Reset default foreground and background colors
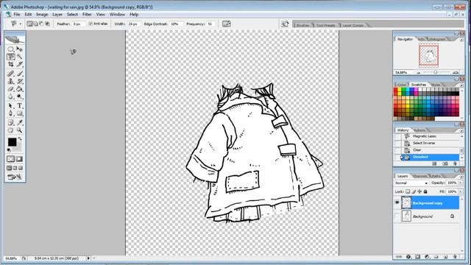This screenshot has width=471, height=265. 9,150
